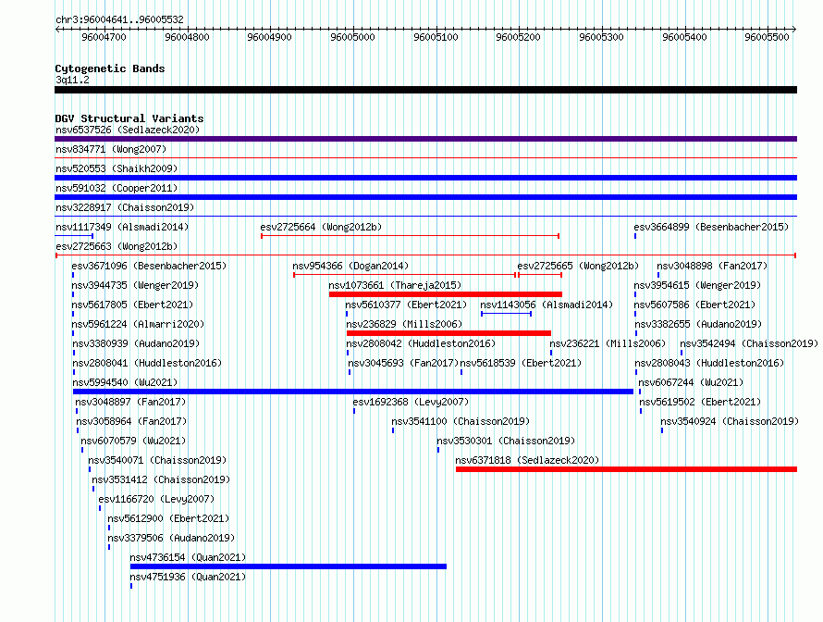Click esv1166720 (Levy2007) label
823x622 pixels.
tap(156, 499)
